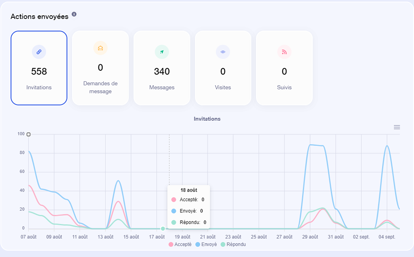Click the 07 août axis label
Viewport: 414px width, 257px height.
click(28, 237)
